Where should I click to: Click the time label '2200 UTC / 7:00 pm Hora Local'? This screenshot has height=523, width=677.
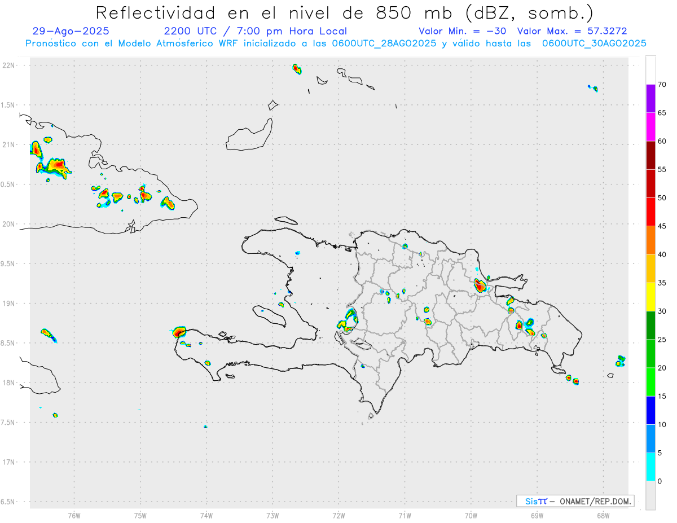[256, 31]
